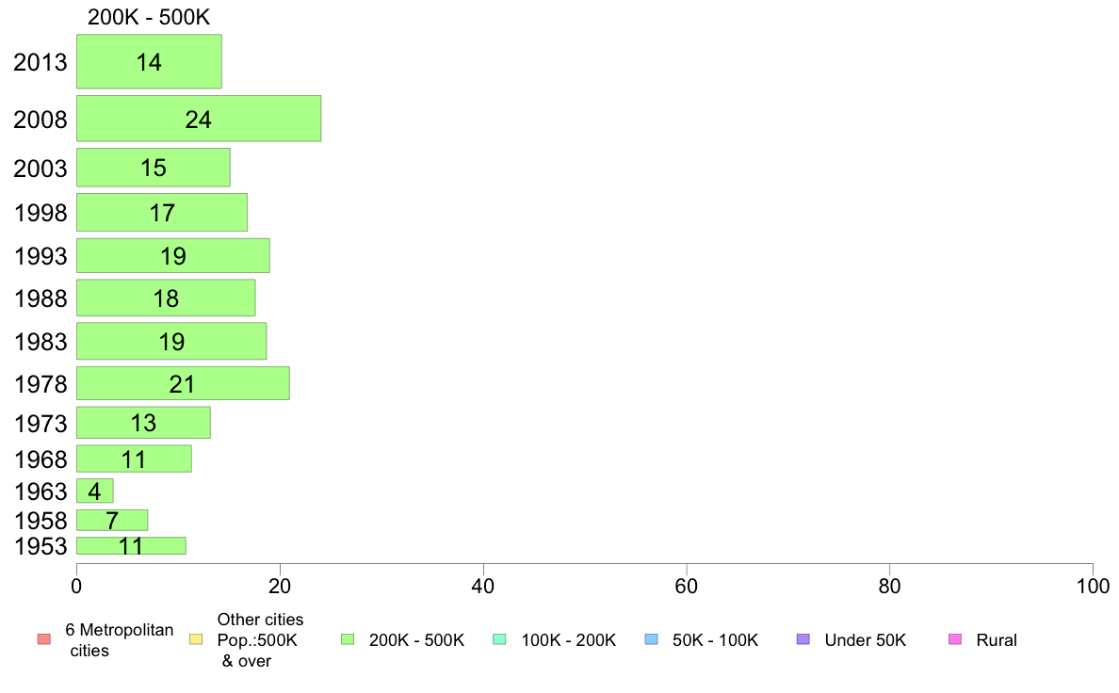Click the yellow Other cities legend swatch

tap(196, 639)
